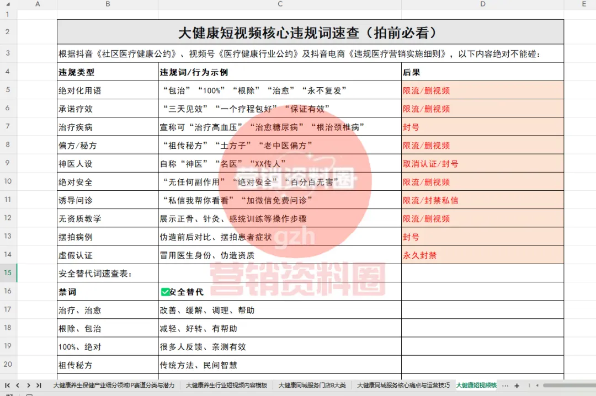Click the 摆拍病例 cell
Viewport: 596px width, 396px height.
[108, 237]
